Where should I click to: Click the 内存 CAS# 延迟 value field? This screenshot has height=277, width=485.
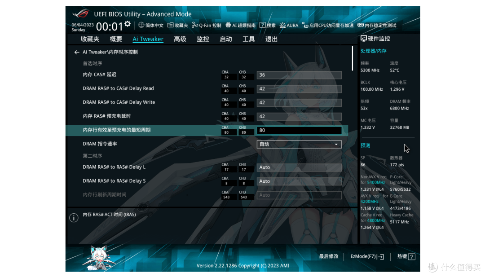click(x=299, y=75)
